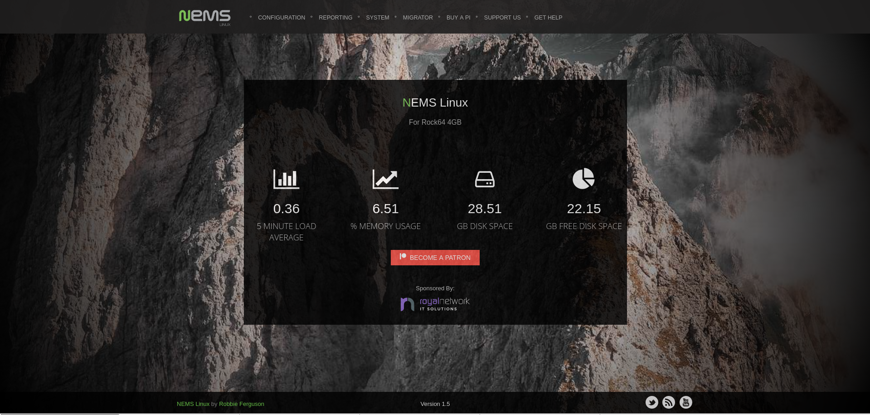870x415 pixels.
Task: Open the Support Us menu
Action: 502,18
